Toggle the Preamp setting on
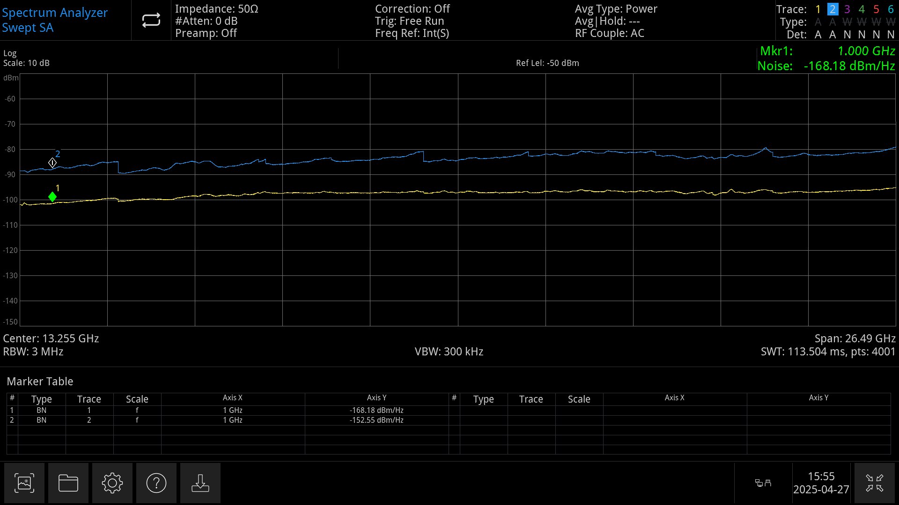 [206, 33]
